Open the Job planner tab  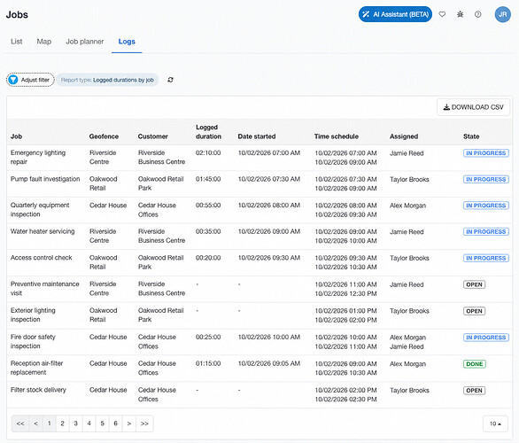[85, 42]
